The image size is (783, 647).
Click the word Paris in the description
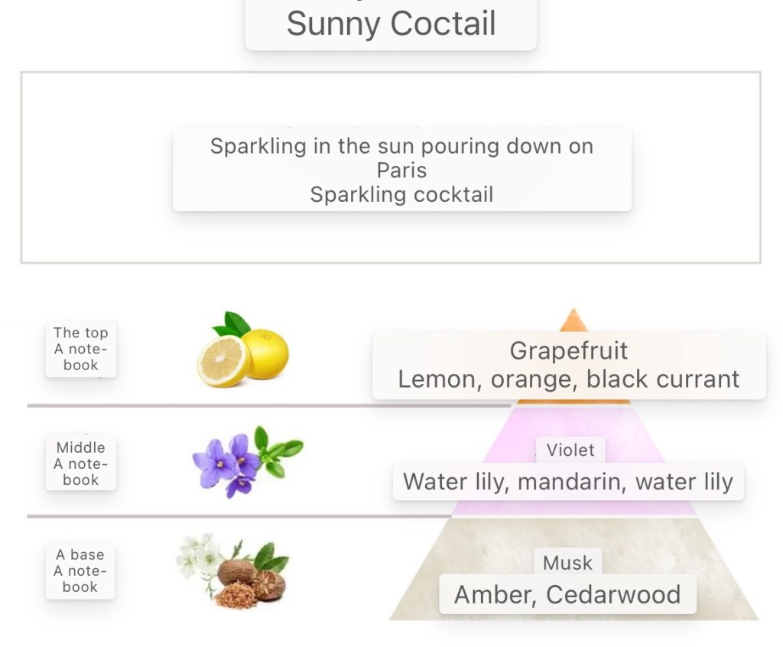[401, 170]
